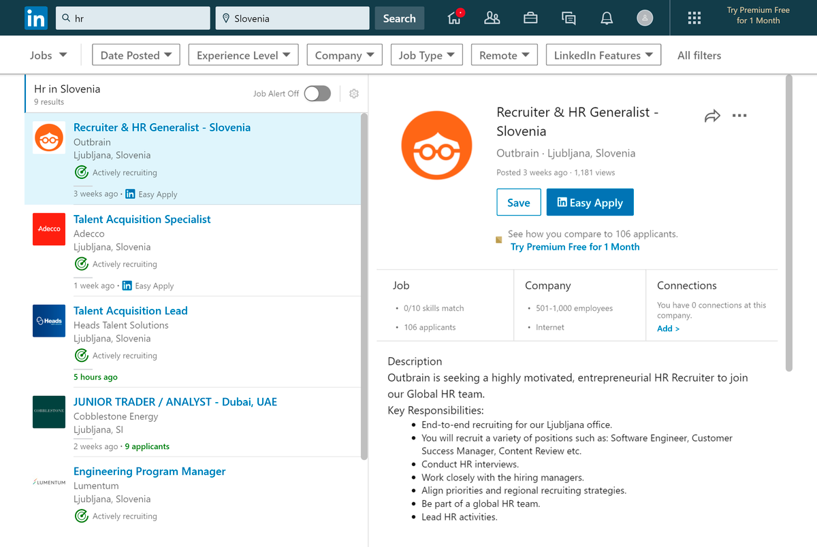Image resolution: width=817 pixels, height=547 pixels.
Task: Open All filters panel
Action: click(x=699, y=56)
